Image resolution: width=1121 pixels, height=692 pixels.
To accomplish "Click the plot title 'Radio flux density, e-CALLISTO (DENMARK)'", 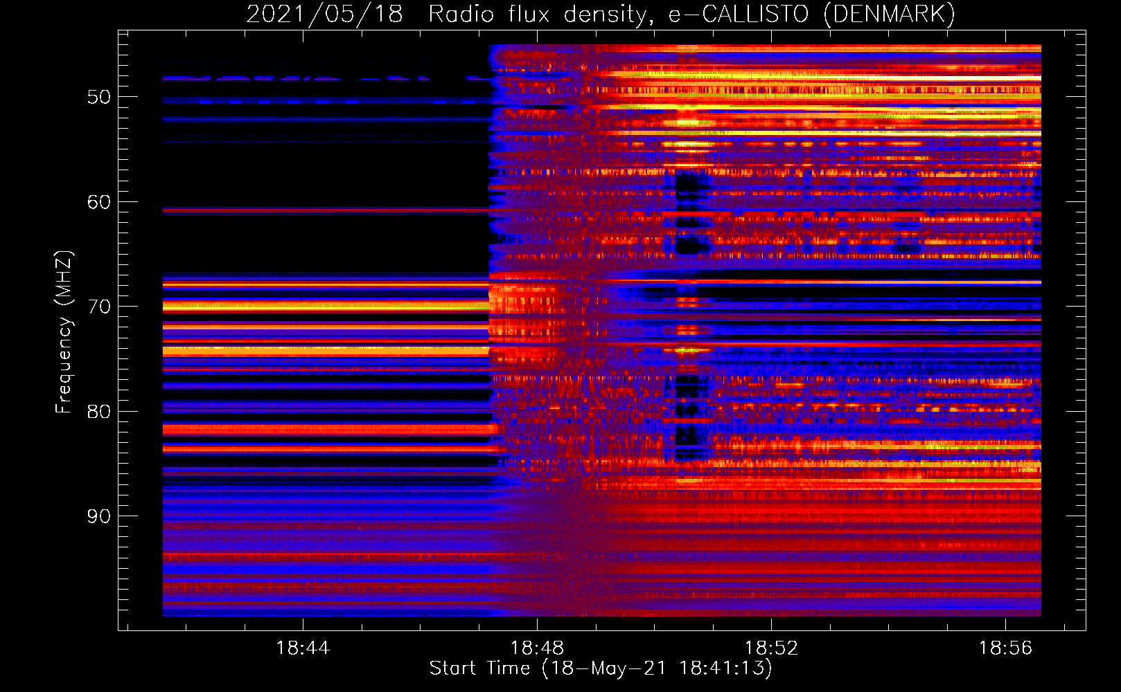I will pyautogui.click(x=691, y=14).
